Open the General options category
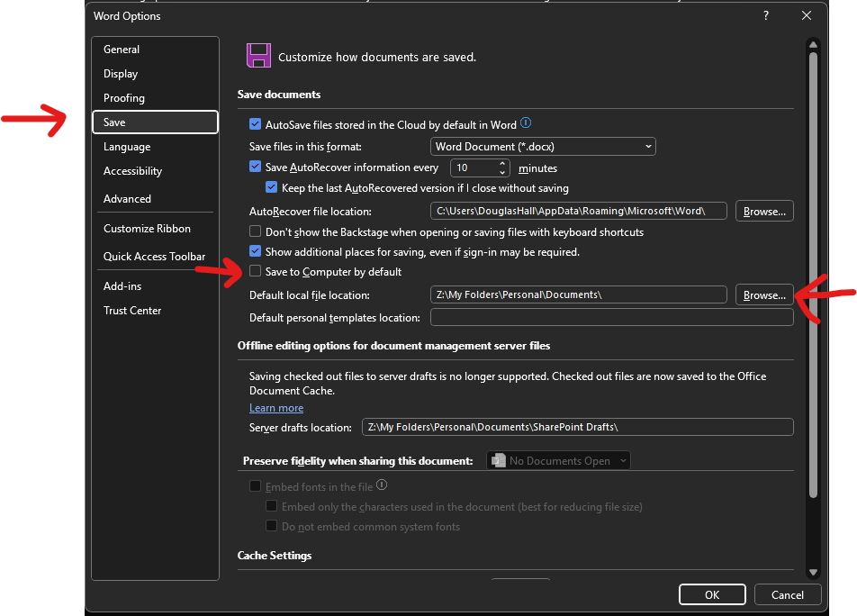Image resolution: width=857 pixels, height=616 pixels. click(x=155, y=50)
